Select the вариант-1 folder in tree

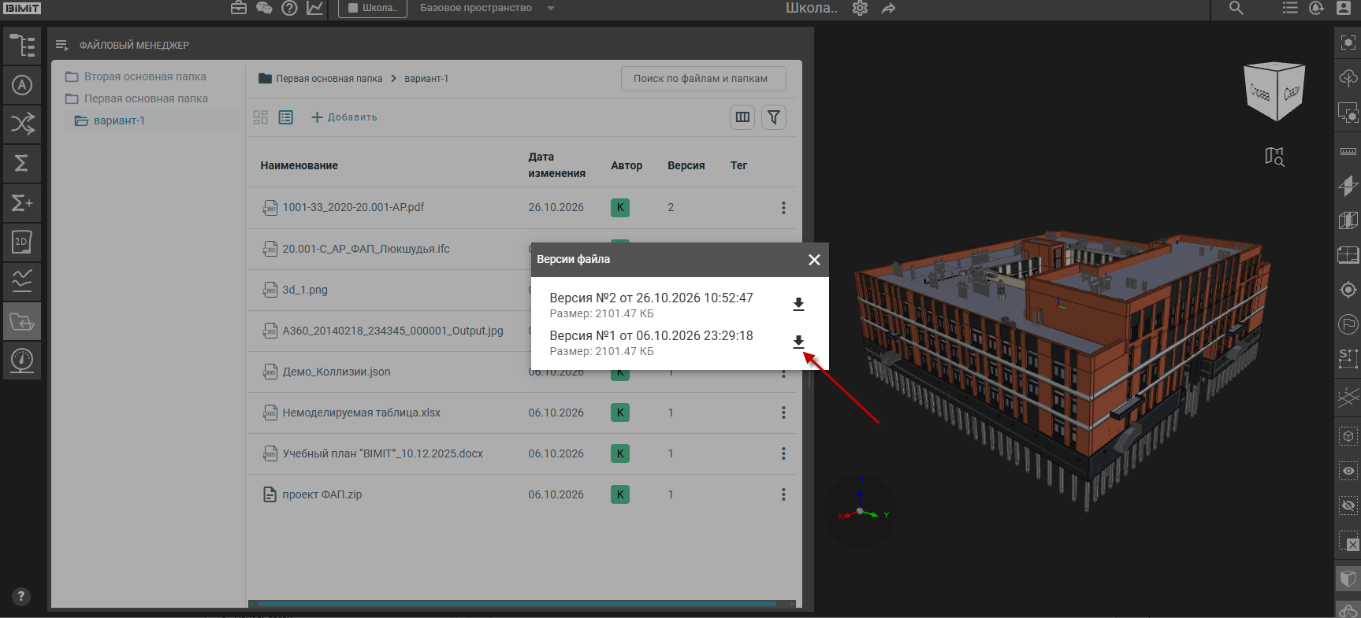pos(118,120)
